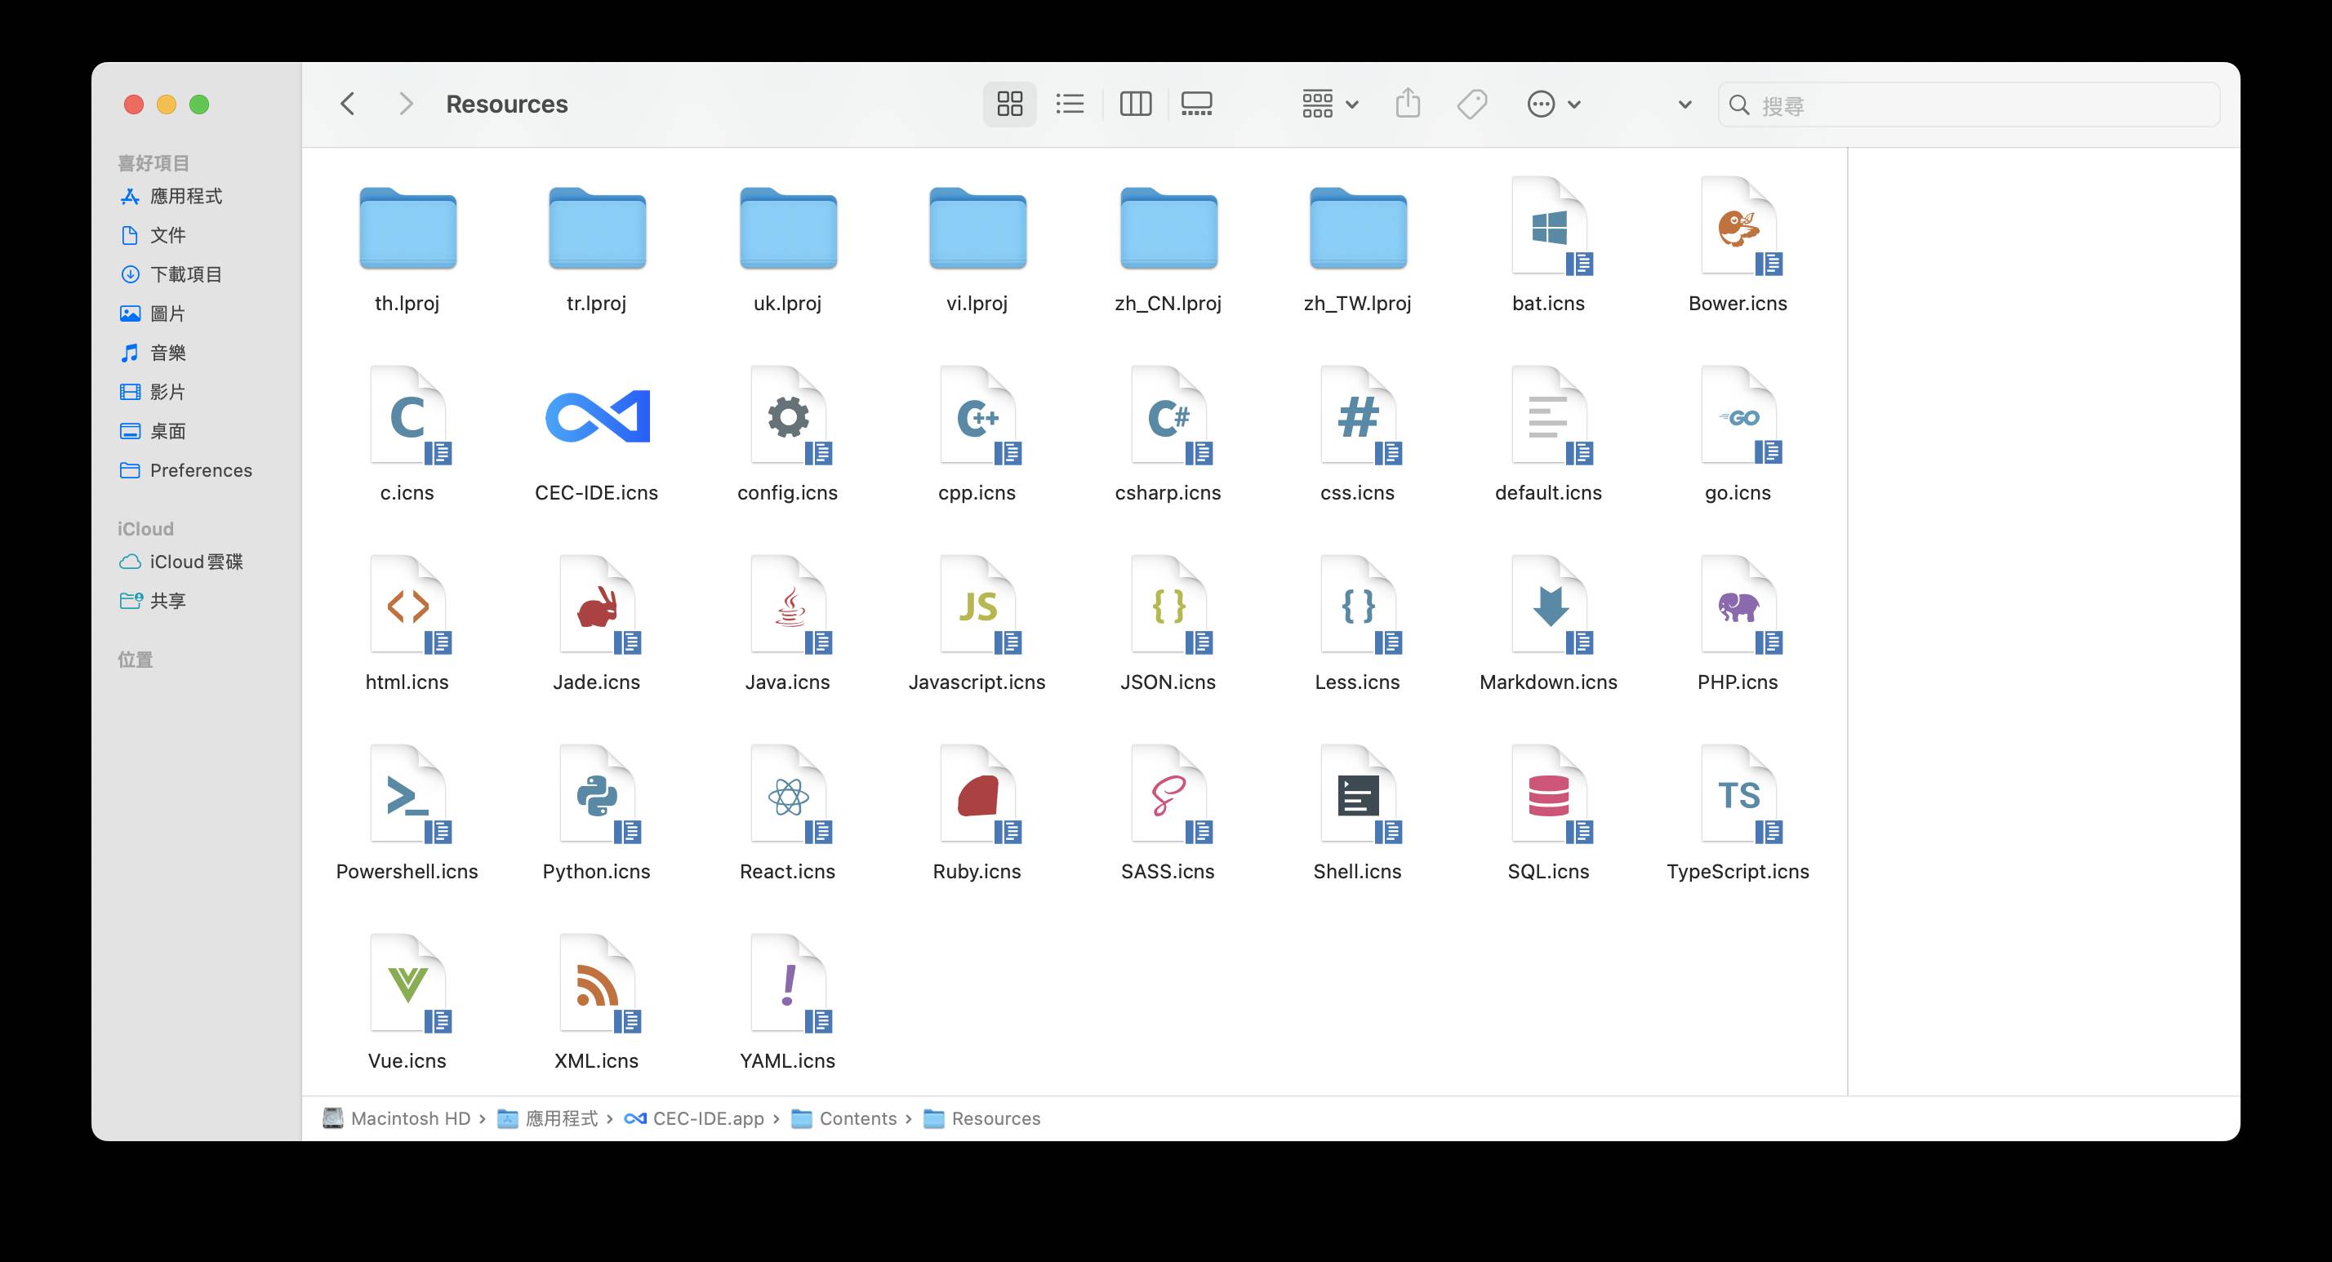This screenshot has width=2332, height=1262.
Task: Click the Tags toolbar button
Action: point(1472,104)
